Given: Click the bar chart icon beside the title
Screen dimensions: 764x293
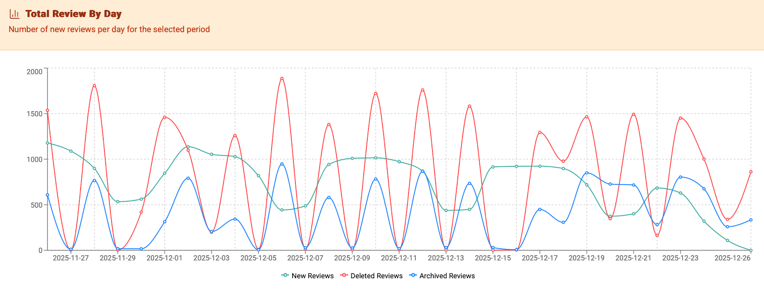Looking at the screenshot, I should (14, 14).
